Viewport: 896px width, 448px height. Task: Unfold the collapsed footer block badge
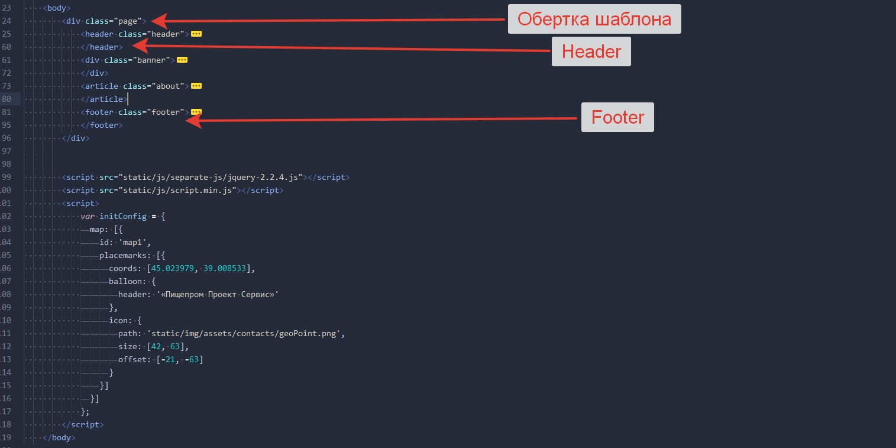(x=196, y=112)
